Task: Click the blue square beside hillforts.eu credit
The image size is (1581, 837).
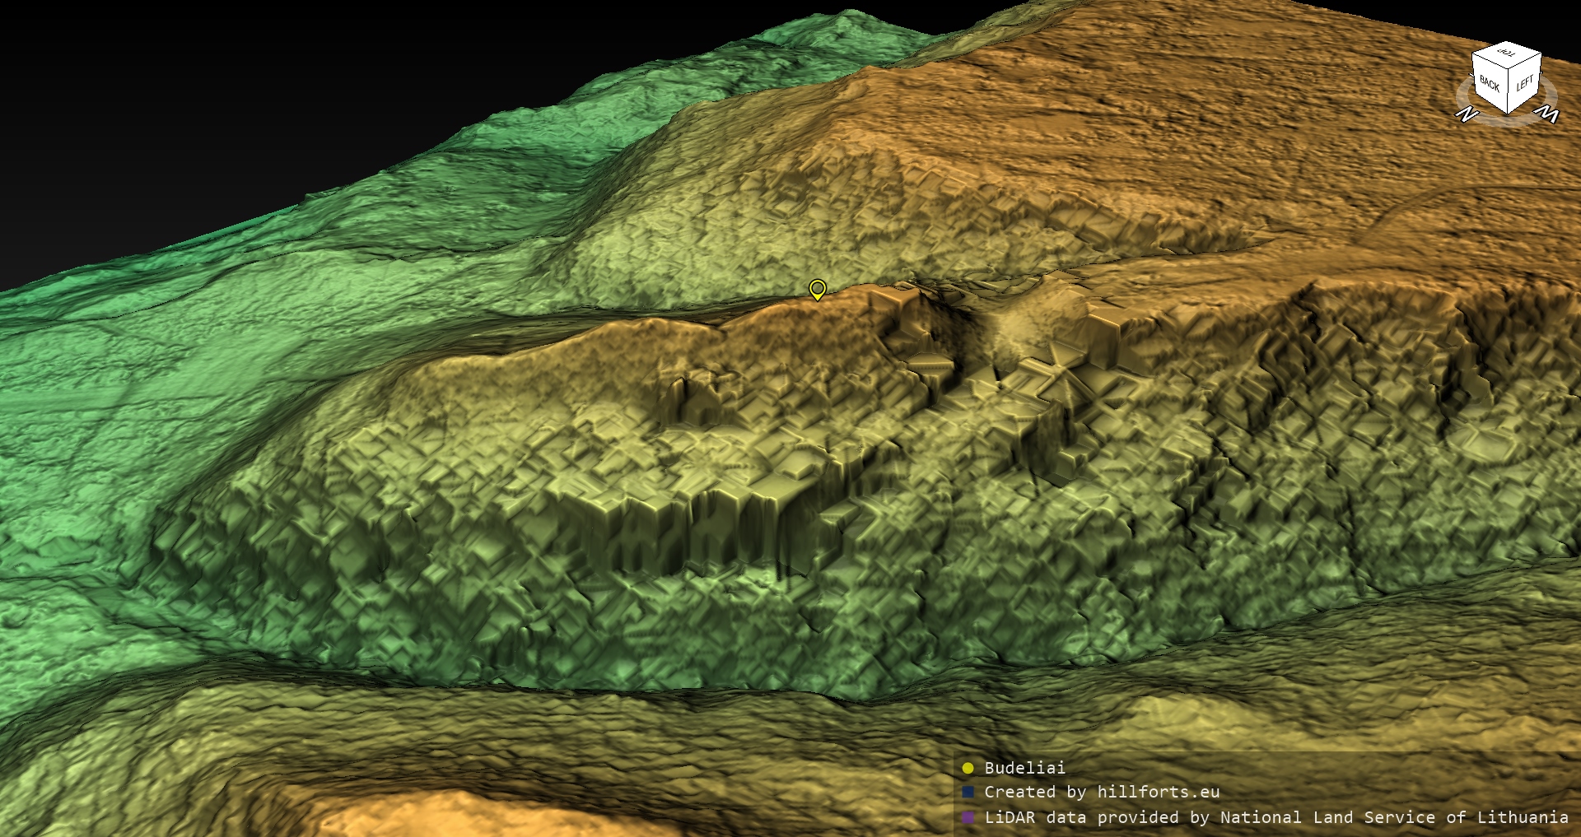Action: 968,792
